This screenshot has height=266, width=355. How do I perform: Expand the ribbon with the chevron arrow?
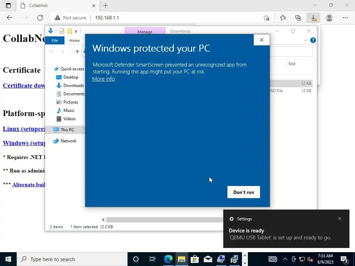pos(305,40)
